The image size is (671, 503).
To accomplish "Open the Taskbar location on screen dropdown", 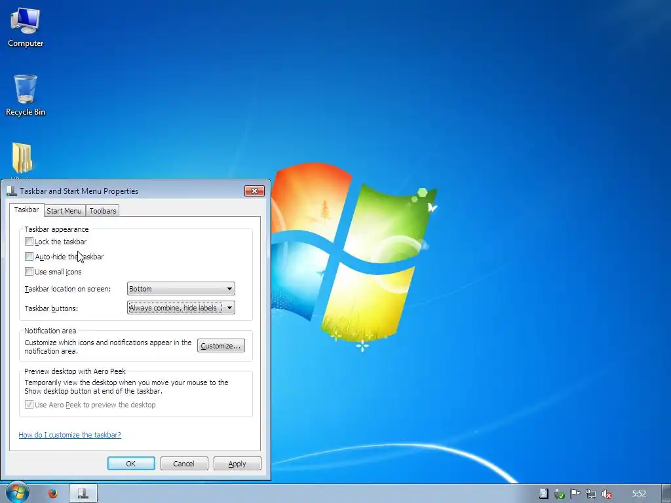I will click(x=181, y=289).
